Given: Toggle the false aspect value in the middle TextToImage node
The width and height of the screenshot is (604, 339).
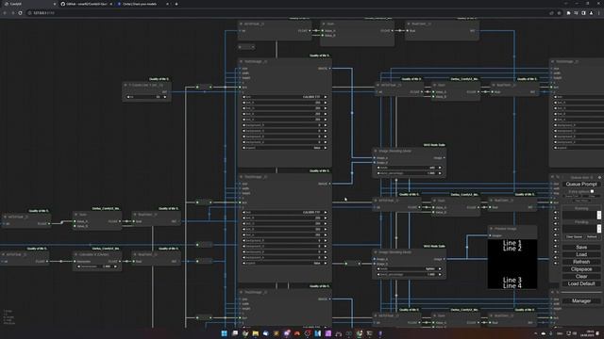Looking at the screenshot, I should coord(285,263).
